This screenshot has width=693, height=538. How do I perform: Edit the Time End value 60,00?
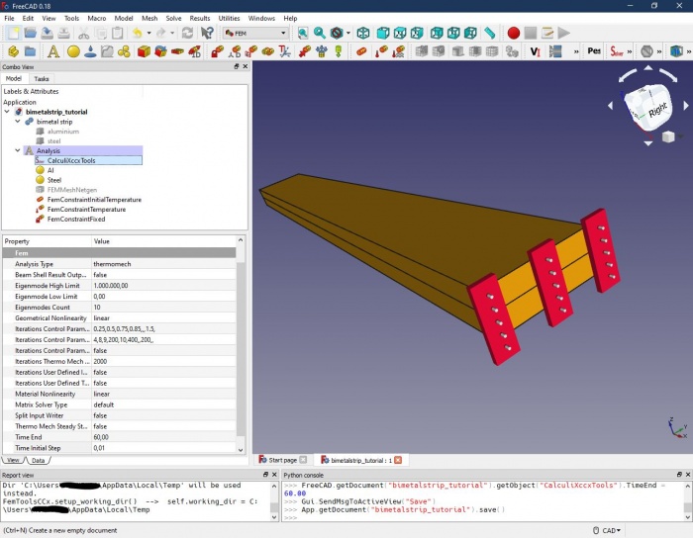coord(163,437)
